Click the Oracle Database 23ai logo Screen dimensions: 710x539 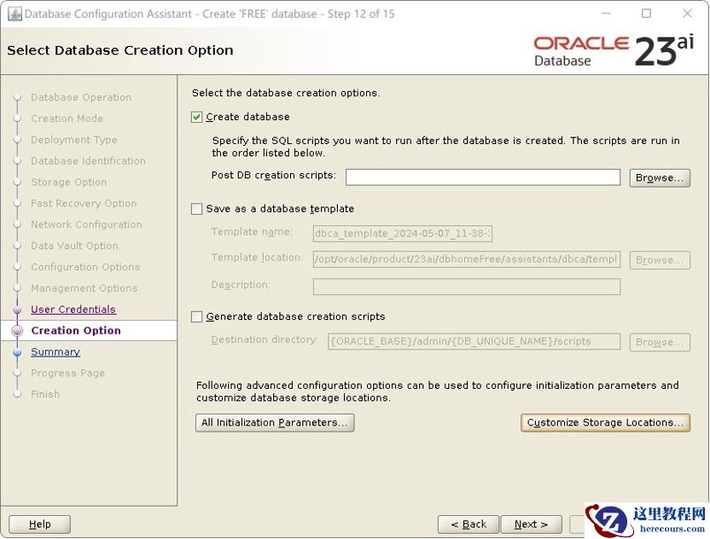pos(614,50)
